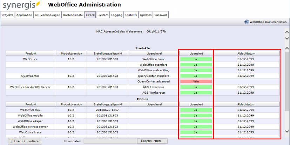Click the WebOffice extract server row

(x=142, y=127)
